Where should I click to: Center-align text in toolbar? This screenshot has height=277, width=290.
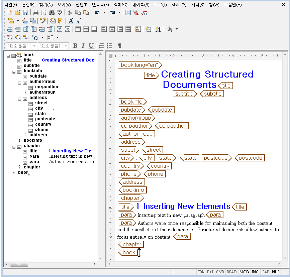[x=112, y=29]
